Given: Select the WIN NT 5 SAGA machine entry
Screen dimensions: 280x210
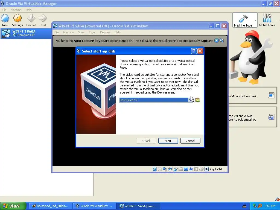Looking at the screenshot, I should point(26,33).
